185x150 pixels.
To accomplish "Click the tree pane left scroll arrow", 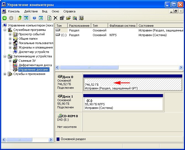I will click(x=4, y=140).
